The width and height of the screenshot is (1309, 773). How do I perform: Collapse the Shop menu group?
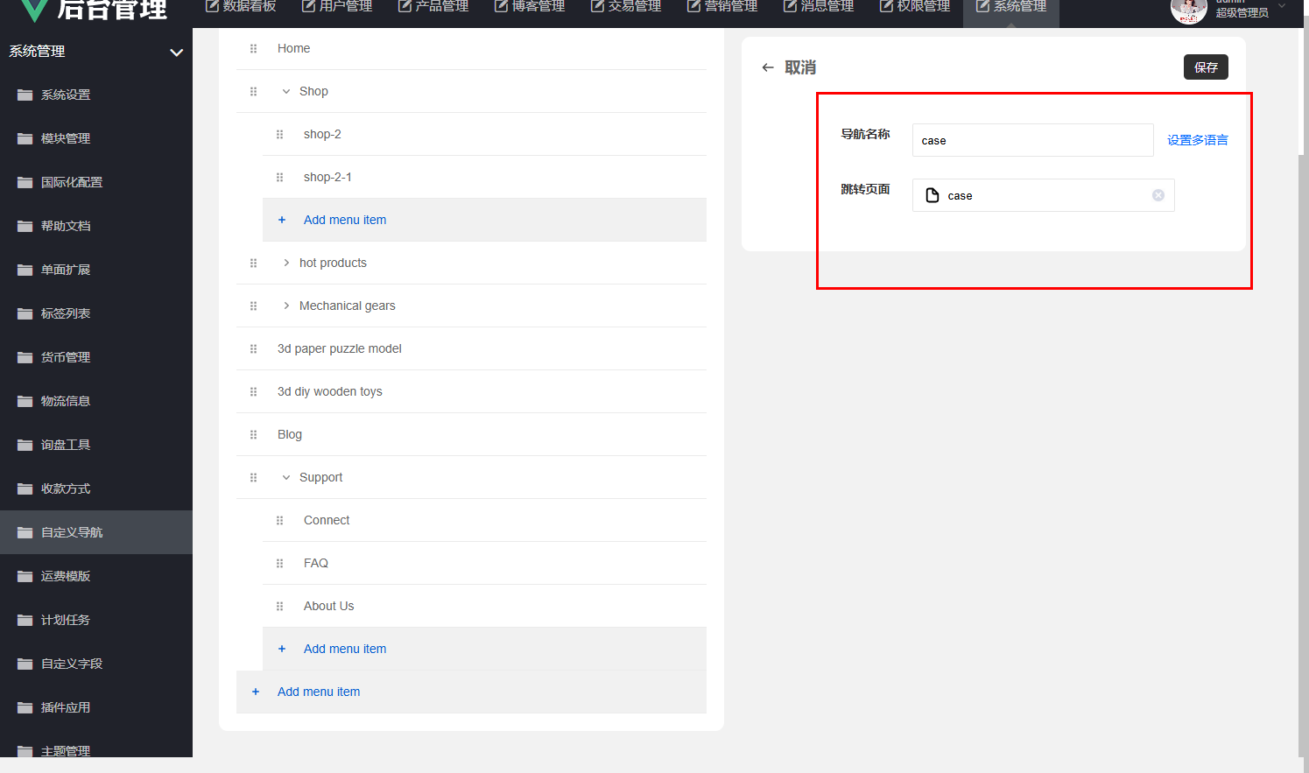tap(285, 92)
